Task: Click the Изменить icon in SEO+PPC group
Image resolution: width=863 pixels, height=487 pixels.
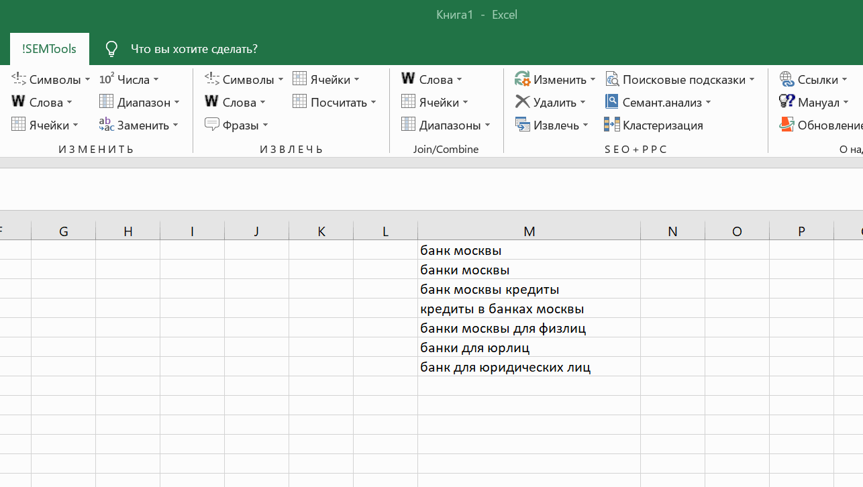Action: click(x=523, y=79)
